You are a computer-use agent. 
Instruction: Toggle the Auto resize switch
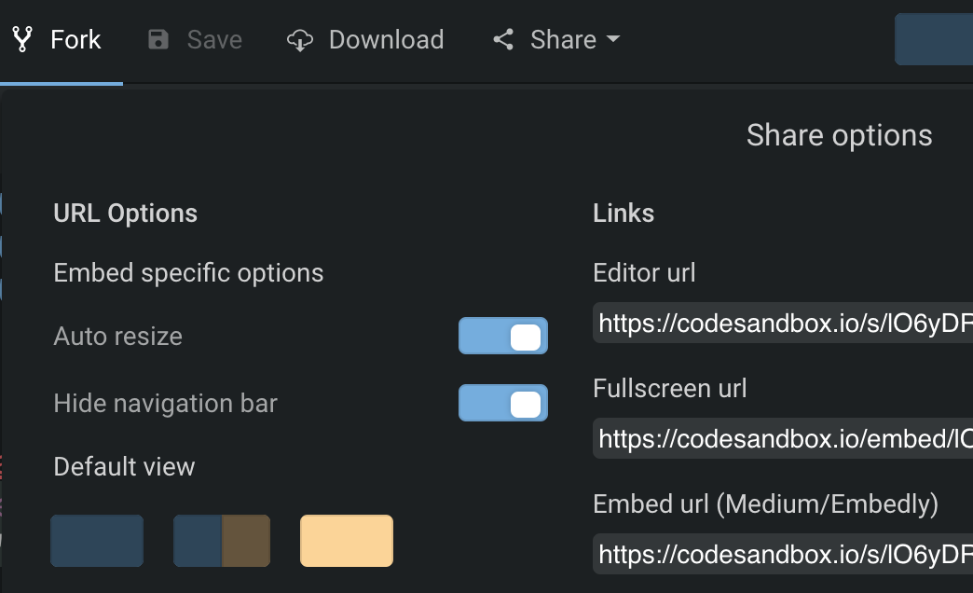point(503,337)
